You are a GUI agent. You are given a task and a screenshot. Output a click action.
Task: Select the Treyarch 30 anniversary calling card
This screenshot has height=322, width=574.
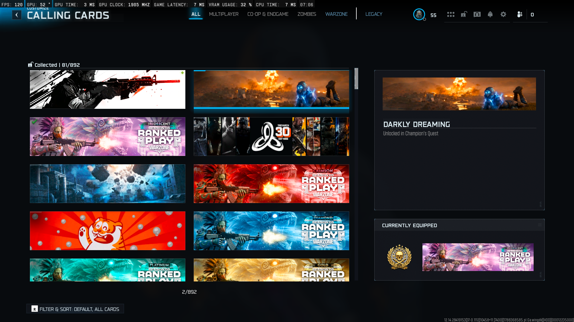click(271, 137)
